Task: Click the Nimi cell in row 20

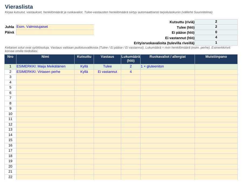Action: pos(45,166)
